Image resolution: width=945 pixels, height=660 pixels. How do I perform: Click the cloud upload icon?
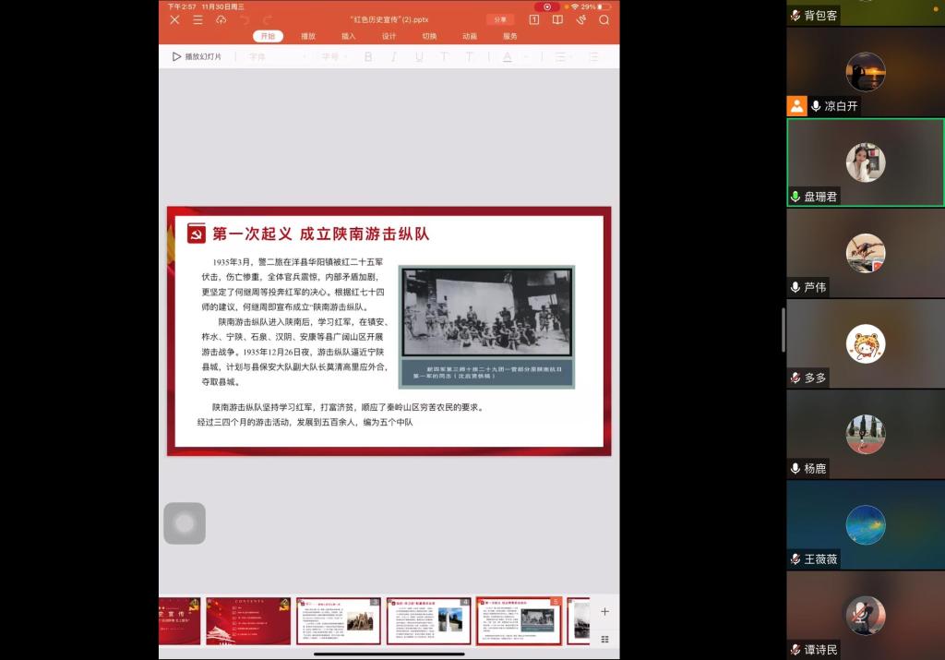coord(221,19)
